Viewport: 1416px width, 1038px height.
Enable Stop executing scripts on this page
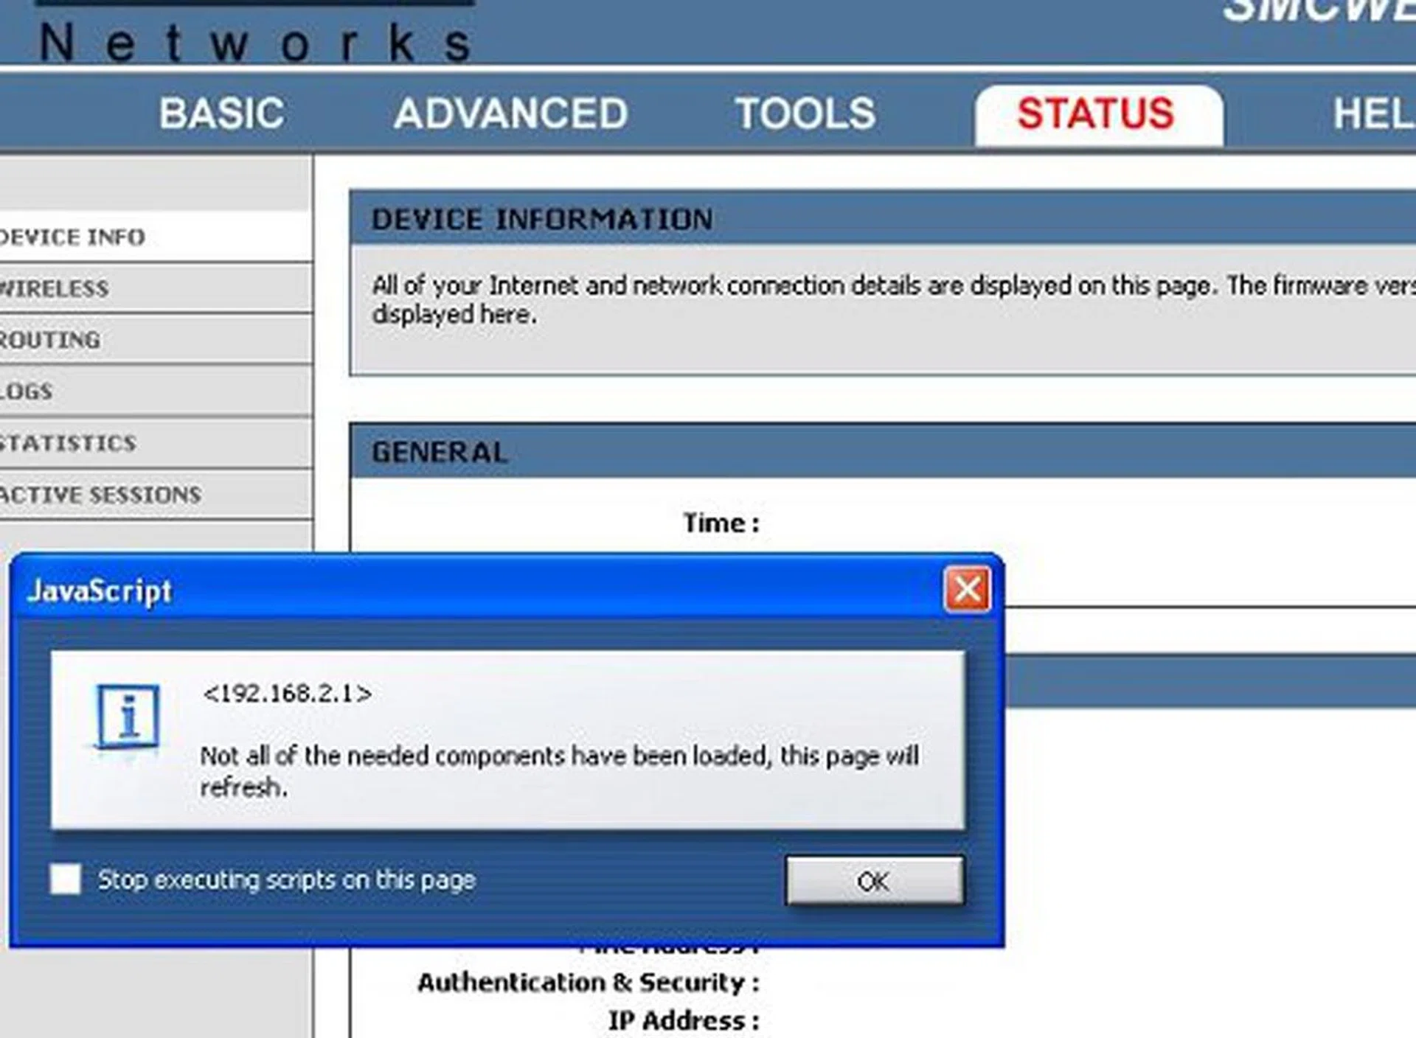point(66,879)
